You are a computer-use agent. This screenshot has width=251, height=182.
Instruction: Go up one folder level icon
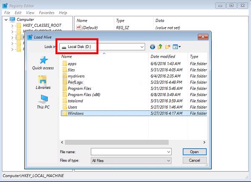pyautogui.click(x=160, y=47)
